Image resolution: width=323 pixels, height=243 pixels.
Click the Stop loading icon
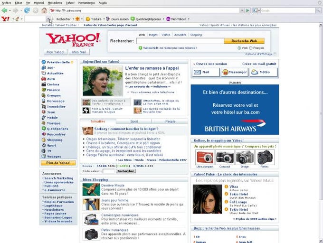point(36,10)
